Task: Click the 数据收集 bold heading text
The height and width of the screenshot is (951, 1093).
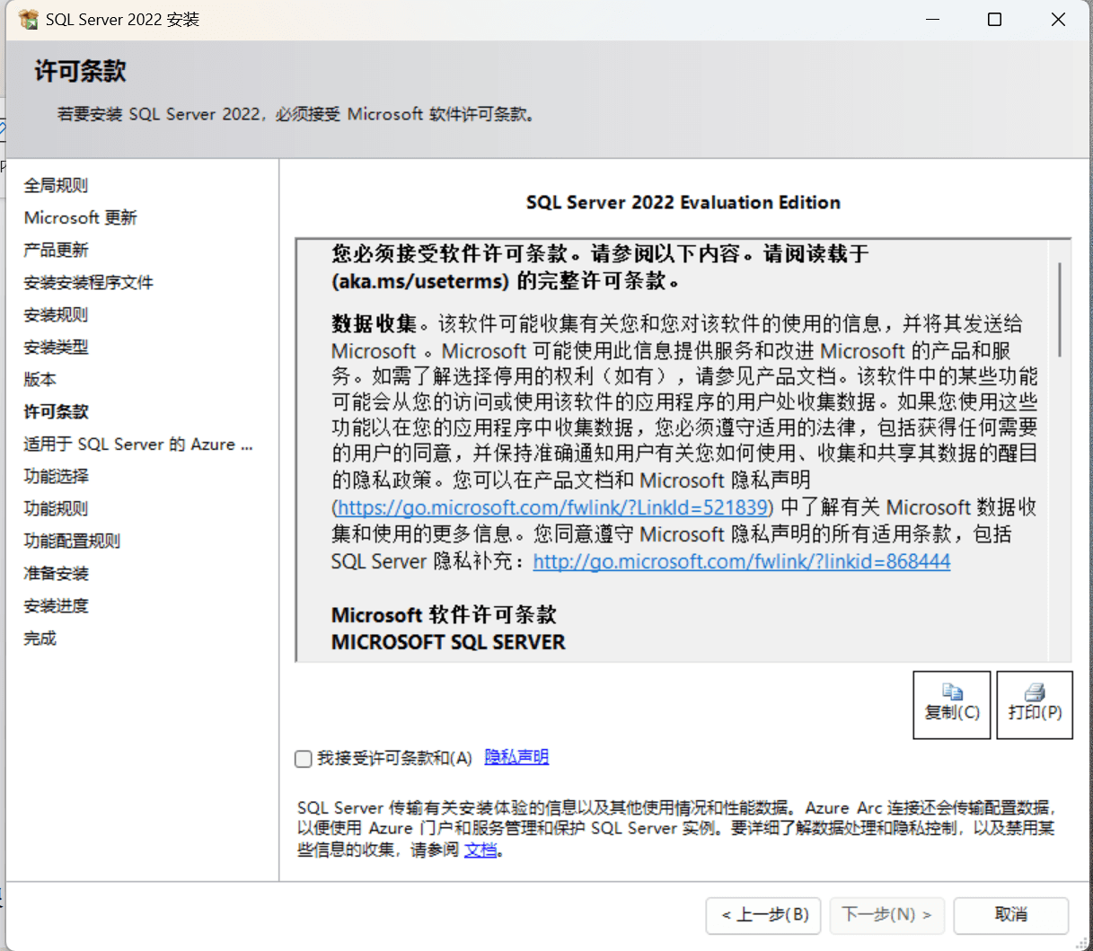Action: [375, 323]
